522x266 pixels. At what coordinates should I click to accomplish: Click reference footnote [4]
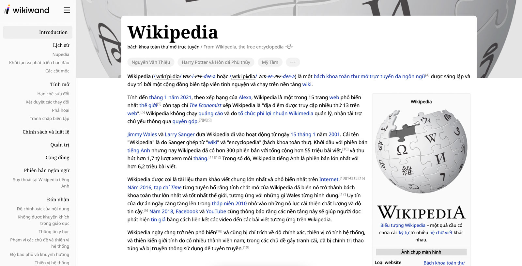(427, 75)
